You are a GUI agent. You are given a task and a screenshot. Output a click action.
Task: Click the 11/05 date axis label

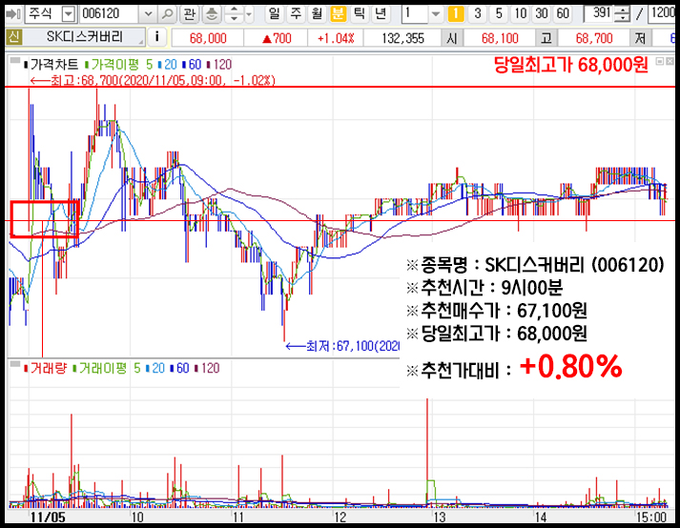(48, 518)
